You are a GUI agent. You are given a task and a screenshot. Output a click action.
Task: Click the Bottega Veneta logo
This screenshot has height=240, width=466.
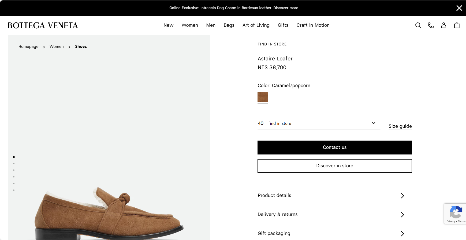coord(43,26)
